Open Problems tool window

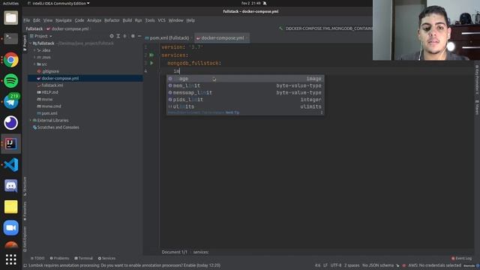click(59, 258)
